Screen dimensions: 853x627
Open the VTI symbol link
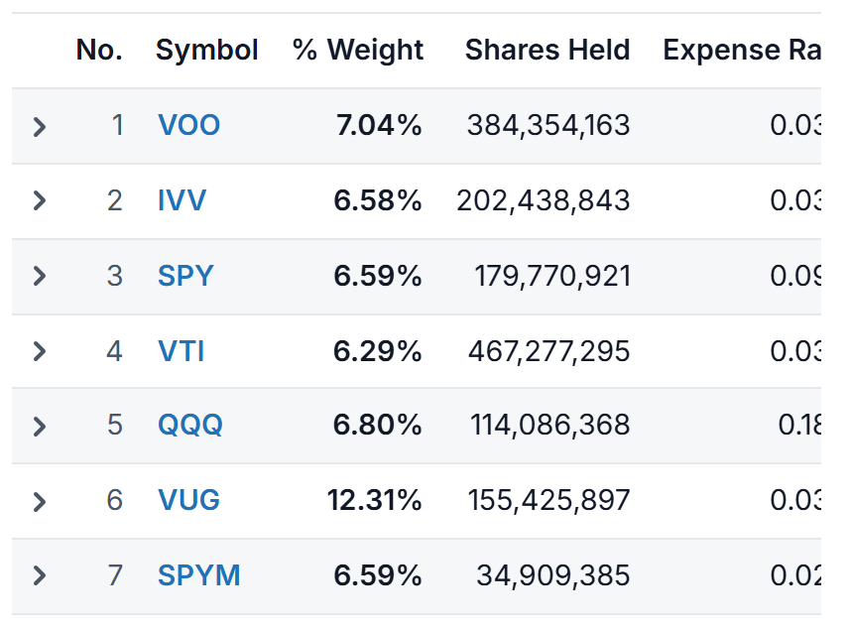click(x=182, y=351)
